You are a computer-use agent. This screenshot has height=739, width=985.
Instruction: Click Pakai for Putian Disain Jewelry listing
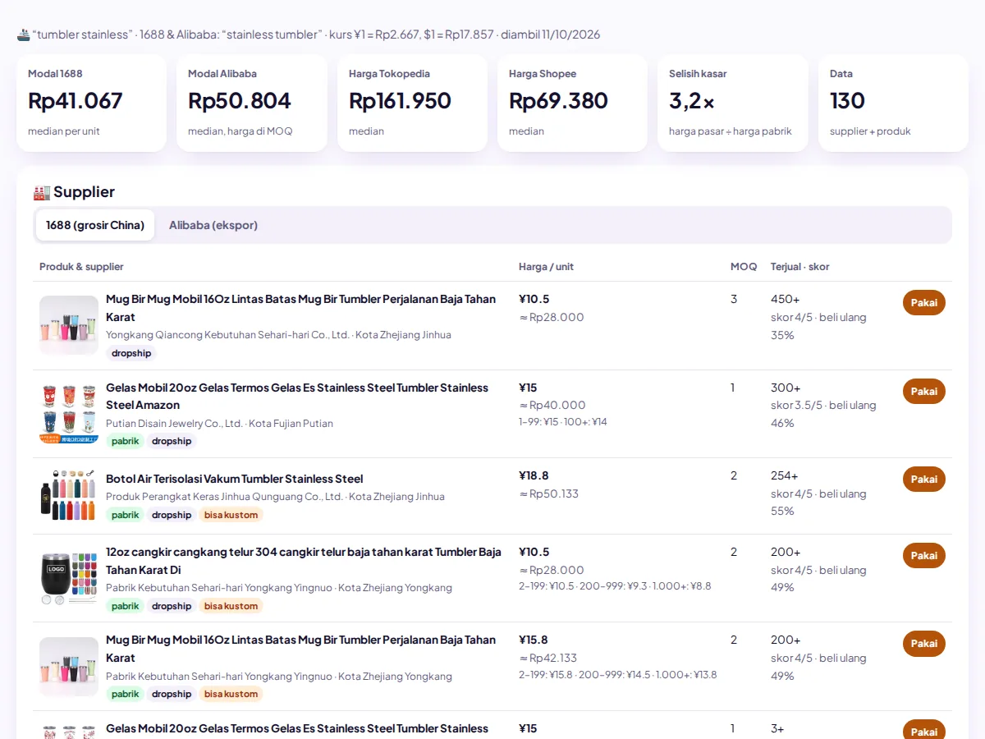tap(923, 392)
